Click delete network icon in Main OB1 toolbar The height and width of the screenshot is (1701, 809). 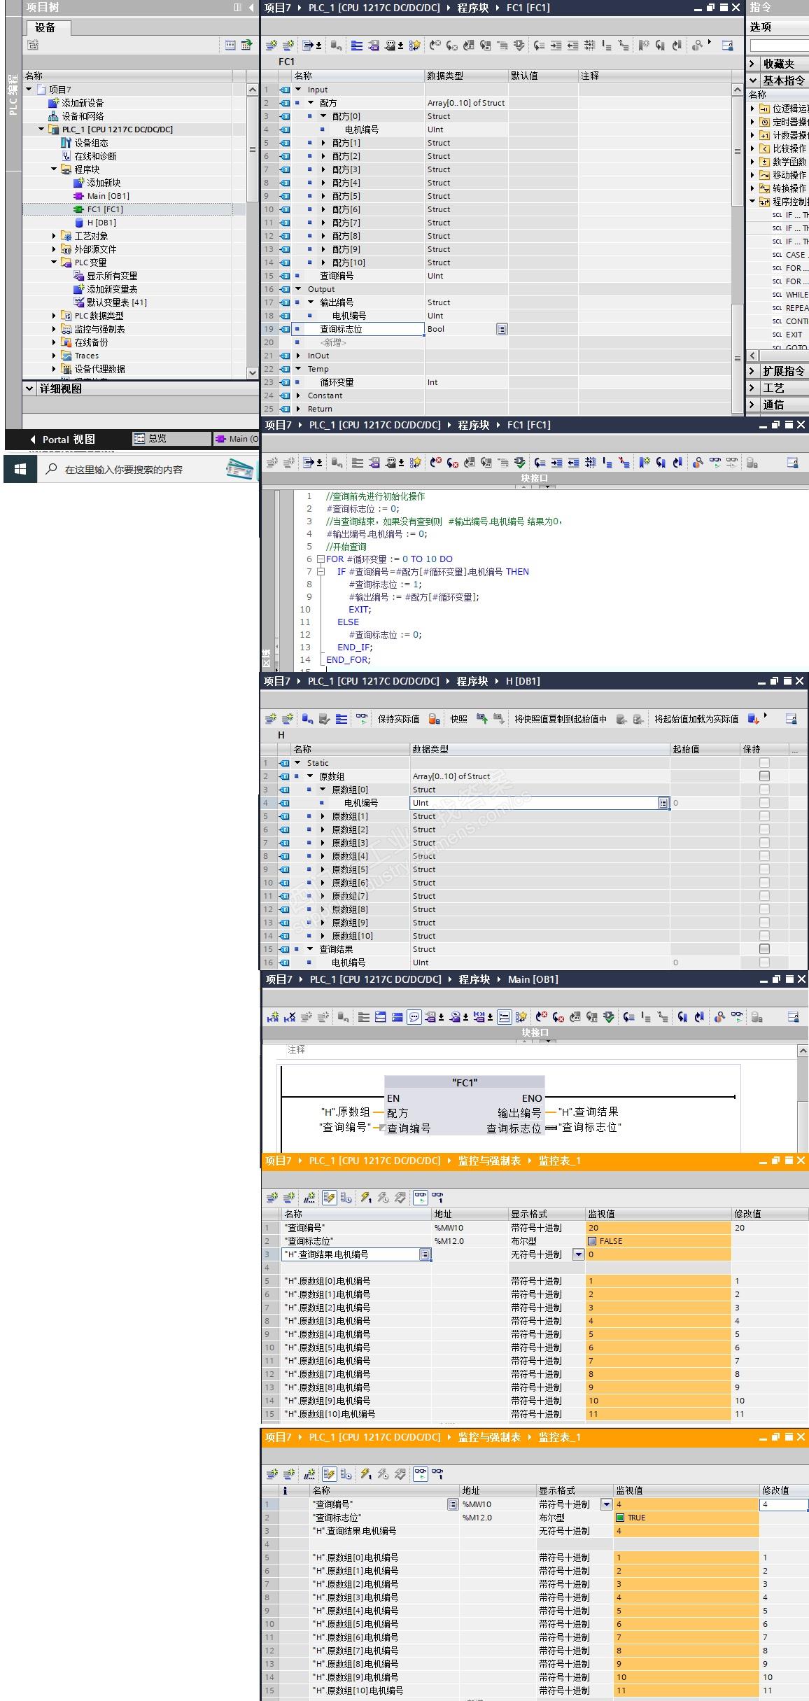(289, 1017)
